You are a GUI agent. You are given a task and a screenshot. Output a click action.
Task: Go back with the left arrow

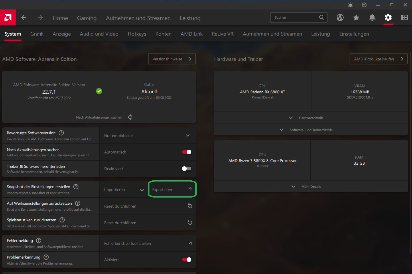[24, 17]
